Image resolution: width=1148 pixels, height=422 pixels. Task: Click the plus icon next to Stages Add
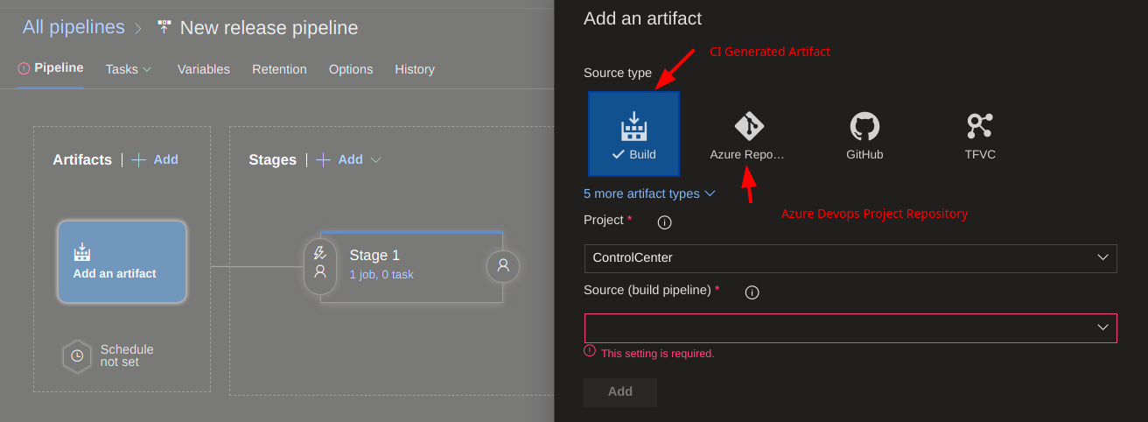click(x=324, y=159)
